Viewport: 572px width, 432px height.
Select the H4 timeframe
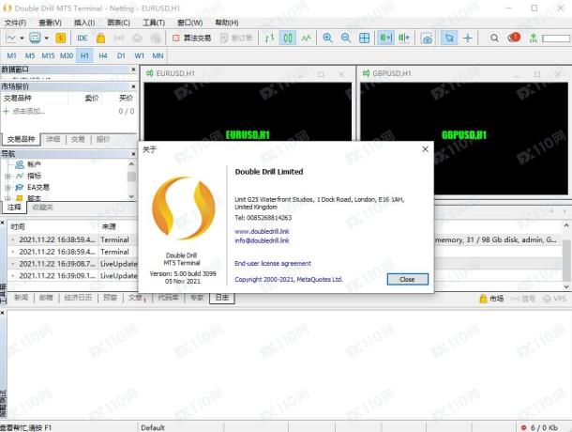tap(103, 56)
